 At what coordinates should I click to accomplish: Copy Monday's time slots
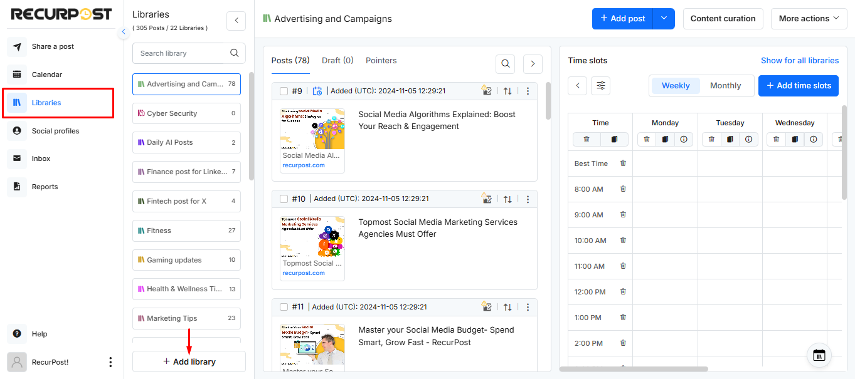tap(665, 139)
